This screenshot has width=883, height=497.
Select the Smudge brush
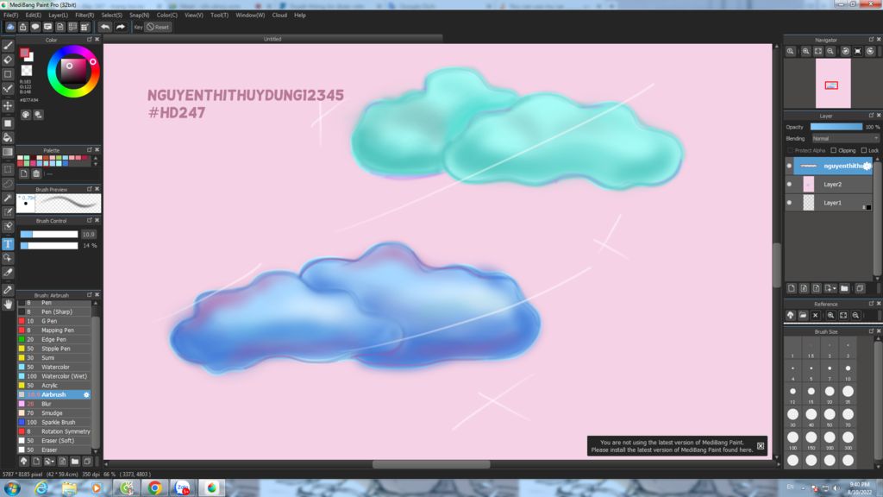point(54,413)
